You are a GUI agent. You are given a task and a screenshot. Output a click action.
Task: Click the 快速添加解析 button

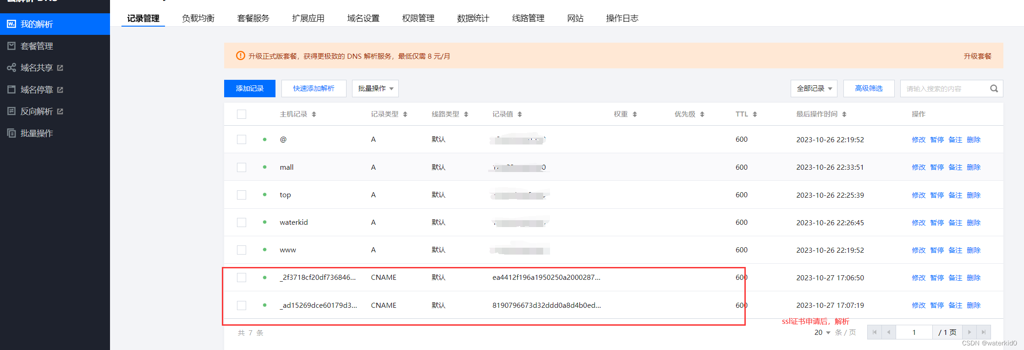tap(314, 89)
